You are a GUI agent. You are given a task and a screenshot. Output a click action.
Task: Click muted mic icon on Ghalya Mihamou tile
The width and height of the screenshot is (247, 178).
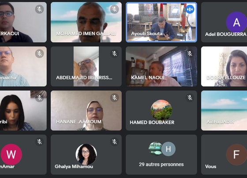[x=115, y=142]
